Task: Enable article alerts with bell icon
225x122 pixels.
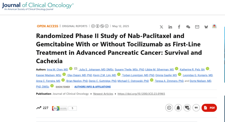Action: coord(178,108)
